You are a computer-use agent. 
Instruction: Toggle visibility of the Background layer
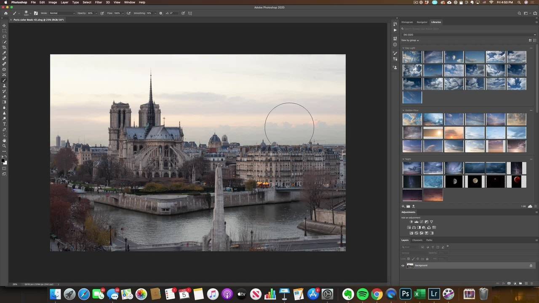403,266
